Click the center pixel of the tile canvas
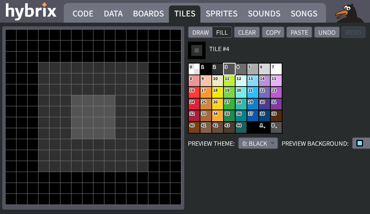 (x=92, y=118)
